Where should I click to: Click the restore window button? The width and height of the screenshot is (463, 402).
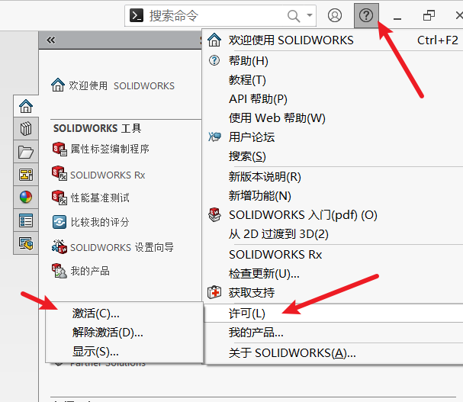[x=429, y=15]
